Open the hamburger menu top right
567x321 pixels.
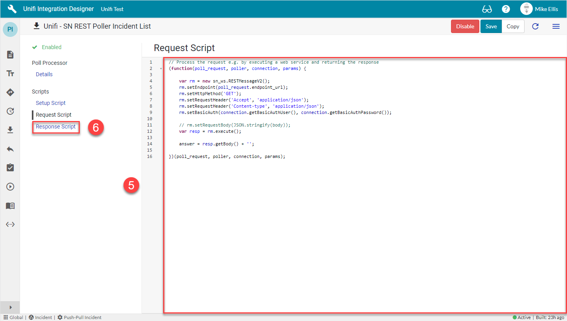[x=556, y=26]
